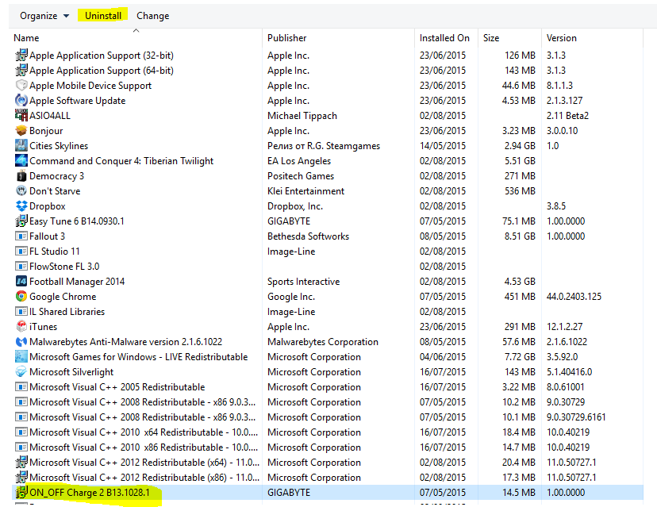Click version '12.1.2.27' for iTunes

point(564,327)
